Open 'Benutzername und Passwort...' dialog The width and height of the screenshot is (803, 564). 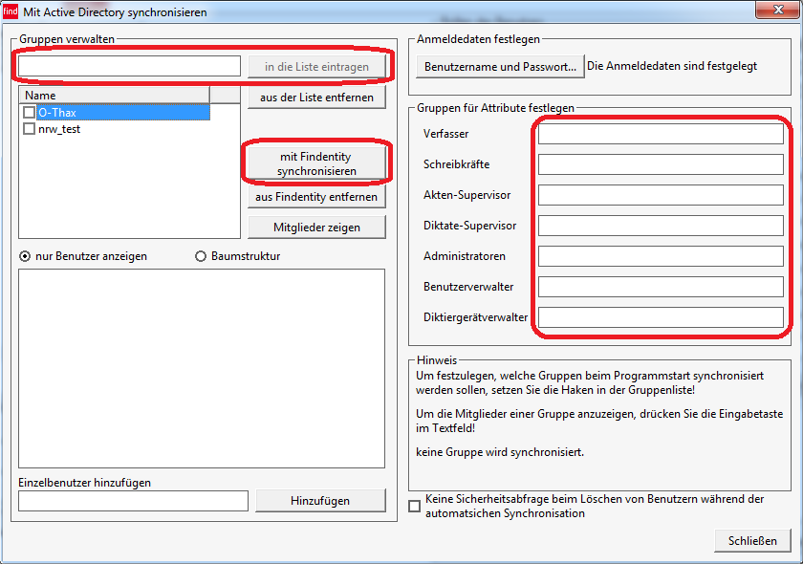tap(500, 67)
